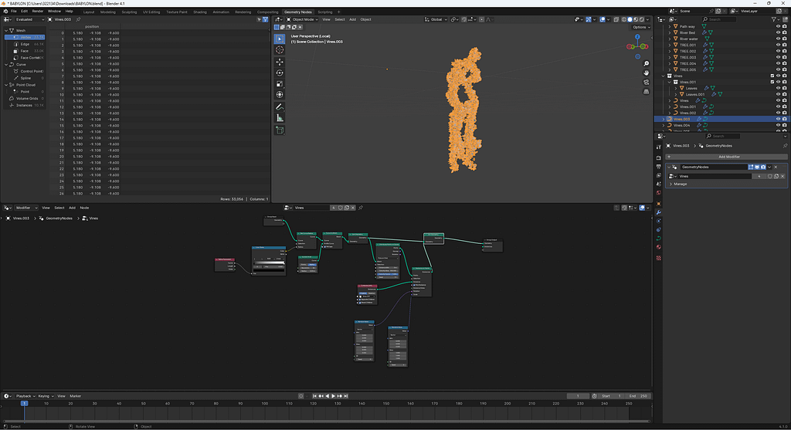Select the Cursor tool in viewport toolbar
Viewport: 791px width, 430px height.
coord(280,49)
